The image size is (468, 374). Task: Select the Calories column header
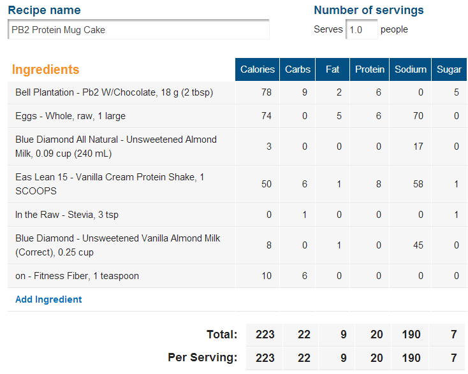(x=258, y=69)
